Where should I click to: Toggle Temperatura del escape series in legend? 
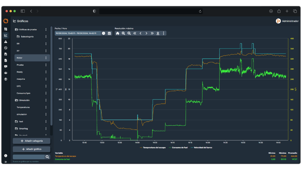153,147
